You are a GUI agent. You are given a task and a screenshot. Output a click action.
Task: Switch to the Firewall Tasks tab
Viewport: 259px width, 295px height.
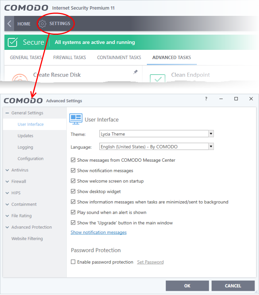(70, 57)
